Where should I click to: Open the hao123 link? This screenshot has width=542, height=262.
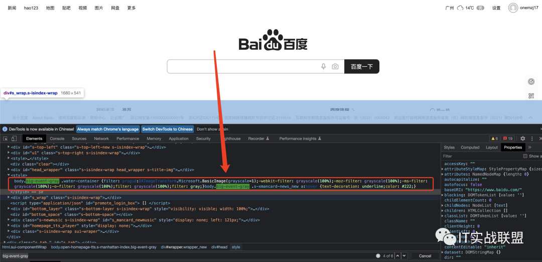click(x=31, y=8)
